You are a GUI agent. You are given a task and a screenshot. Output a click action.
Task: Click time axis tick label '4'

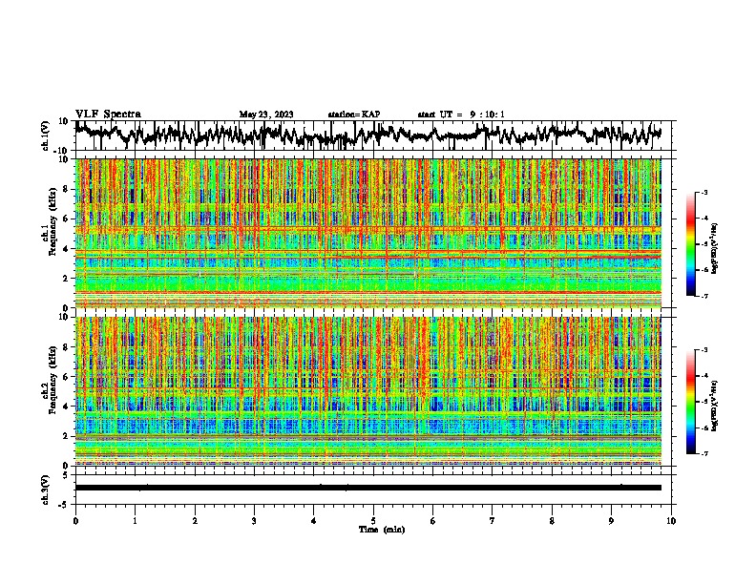pyautogui.click(x=314, y=521)
